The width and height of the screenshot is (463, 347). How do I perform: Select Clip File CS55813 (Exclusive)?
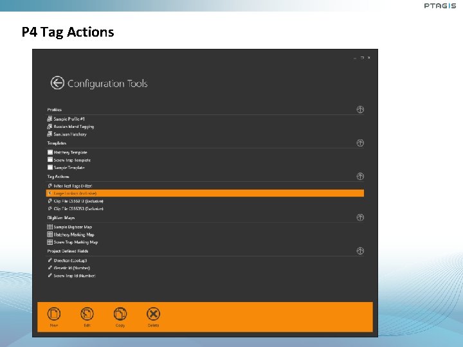point(75,201)
